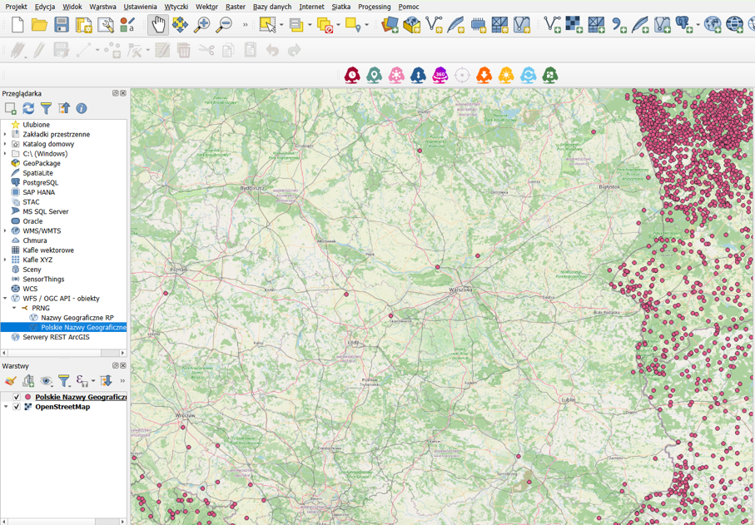Image resolution: width=755 pixels, height=525 pixels.
Task: Open the Wtyczki menu
Action: pyautogui.click(x=176, y=7)
